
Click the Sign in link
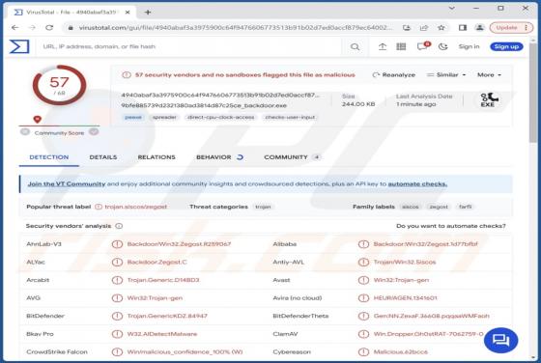click(x=469, y=46)
